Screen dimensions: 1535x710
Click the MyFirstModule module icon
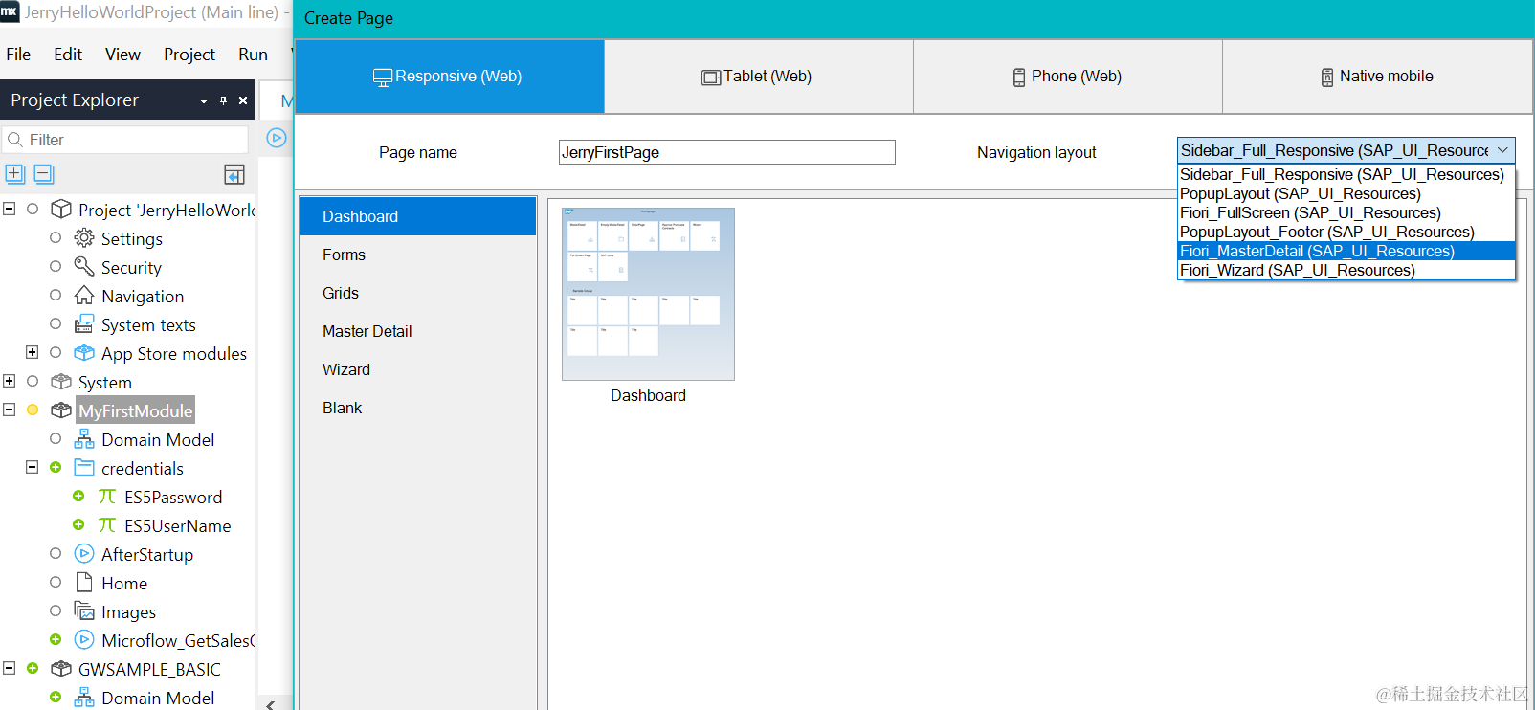click(61, 410)
